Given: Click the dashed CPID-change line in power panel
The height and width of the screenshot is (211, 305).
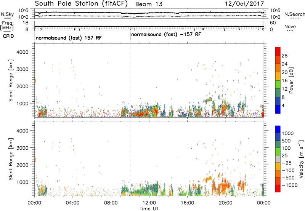Looking at the screenshot, I should pos(130,80).
